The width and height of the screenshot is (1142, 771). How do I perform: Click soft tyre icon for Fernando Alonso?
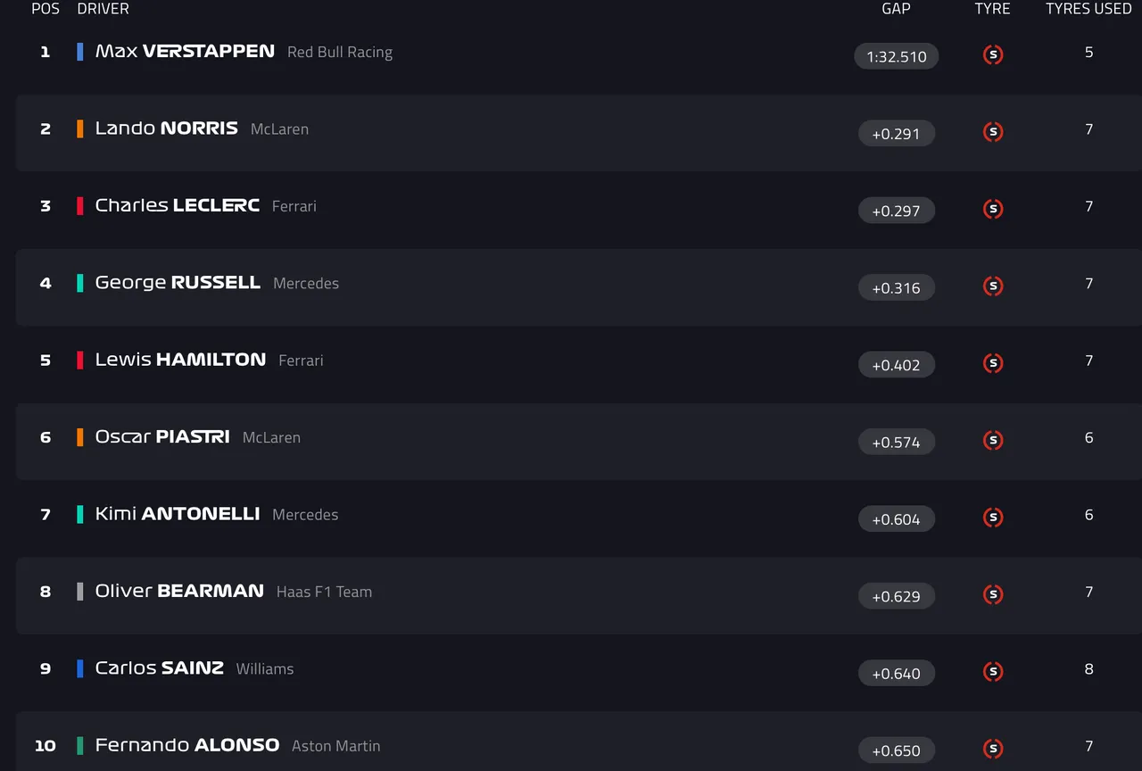(993, 749)
